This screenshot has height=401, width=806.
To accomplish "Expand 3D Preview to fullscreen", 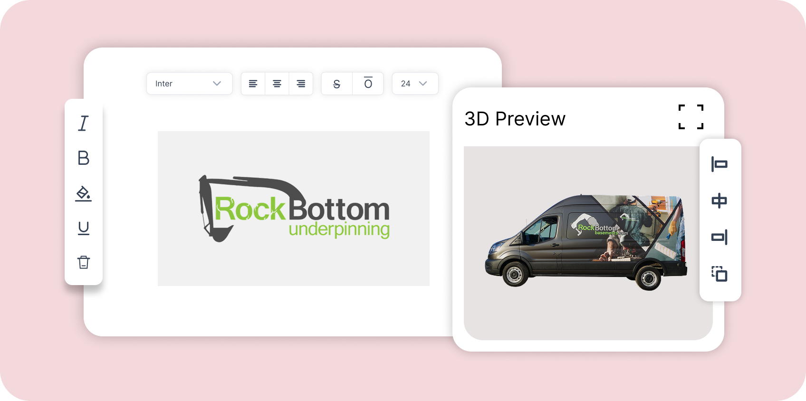I will (691, 117).
